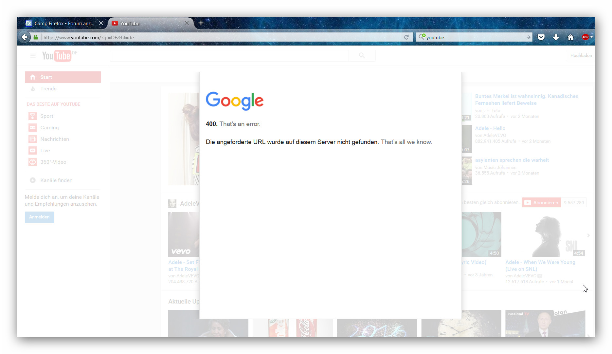Click the subscriber count 9.557.289
The height and width of the screenshot is (354, 612).
(574, 202)
